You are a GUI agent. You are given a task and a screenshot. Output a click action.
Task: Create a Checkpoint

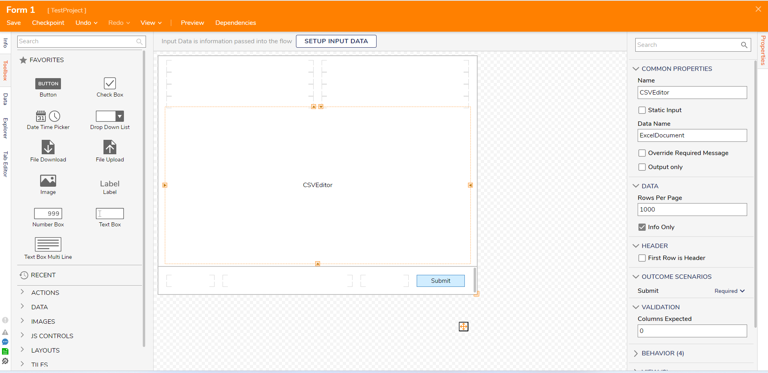[48, 23]
